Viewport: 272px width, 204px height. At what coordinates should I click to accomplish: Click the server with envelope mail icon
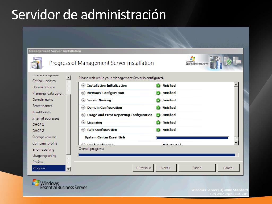click(x=237, y=61)
